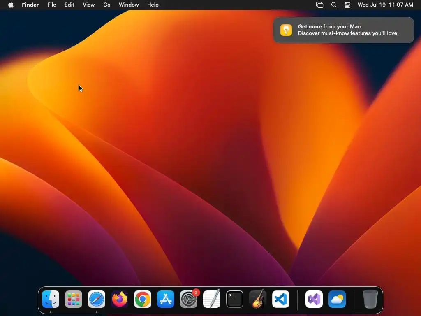Screen dimensions: 421x316
Task: Open the Weather app in Dock
Action: [x=337, y=299]
